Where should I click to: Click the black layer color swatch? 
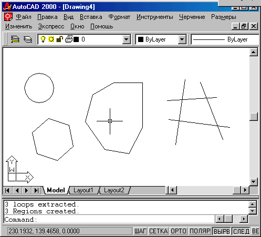pyautogui.click(x=76, y=39)
